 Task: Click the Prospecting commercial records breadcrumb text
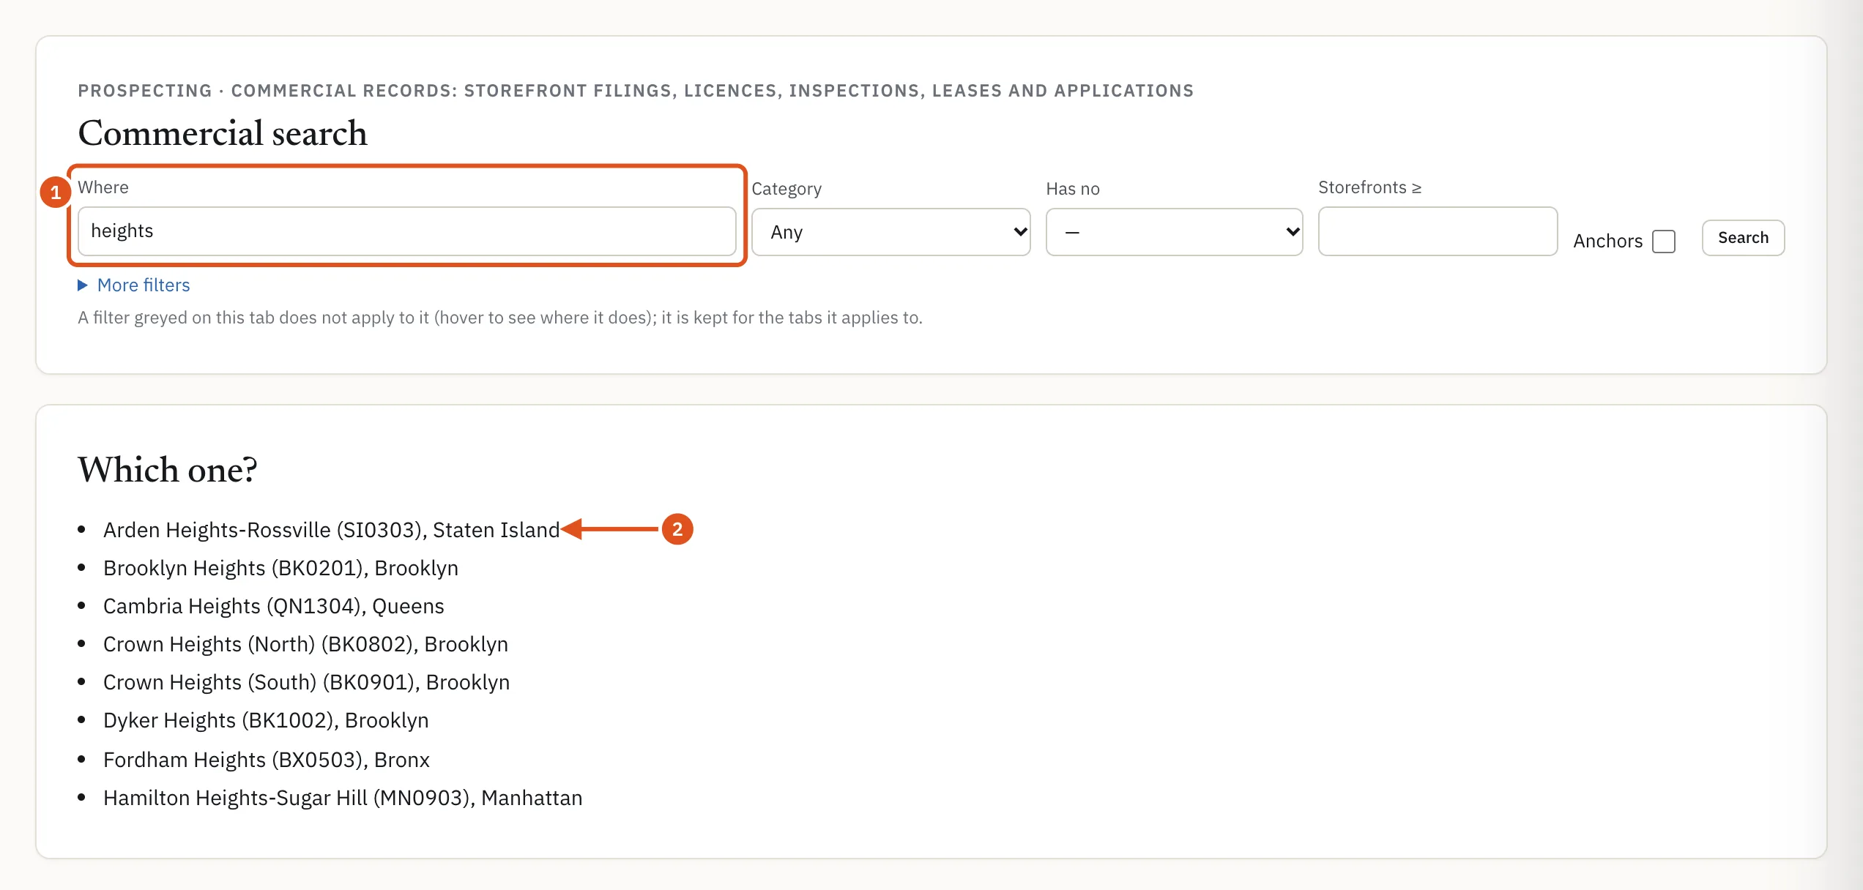pos(636,91)
